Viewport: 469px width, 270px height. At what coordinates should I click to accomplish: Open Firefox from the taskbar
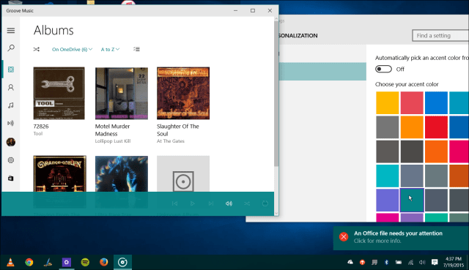[x=104, y=262]
